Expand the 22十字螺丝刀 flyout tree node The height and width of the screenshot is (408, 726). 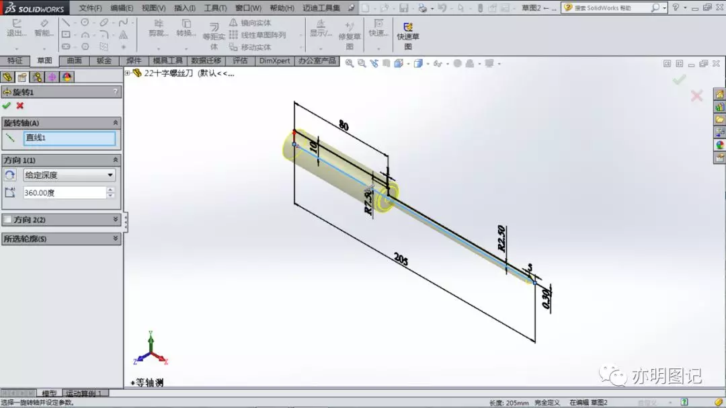click(127, 73)
